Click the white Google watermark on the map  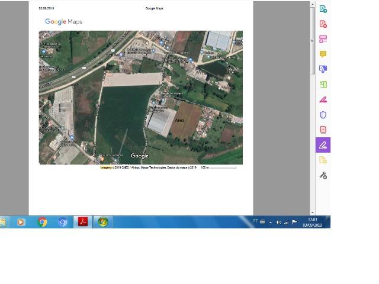click(140, 156)
